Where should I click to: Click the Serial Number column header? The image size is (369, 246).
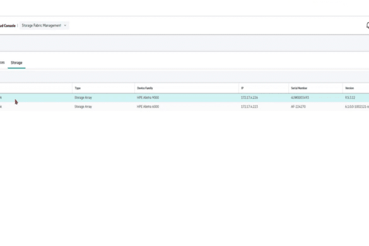coord(299,88)
